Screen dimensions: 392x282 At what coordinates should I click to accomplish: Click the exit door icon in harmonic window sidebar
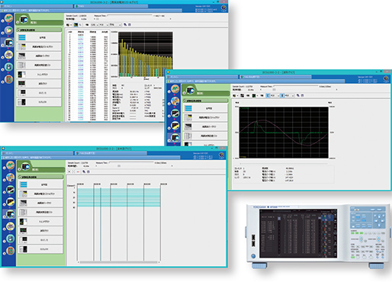(x=8, y=79)
